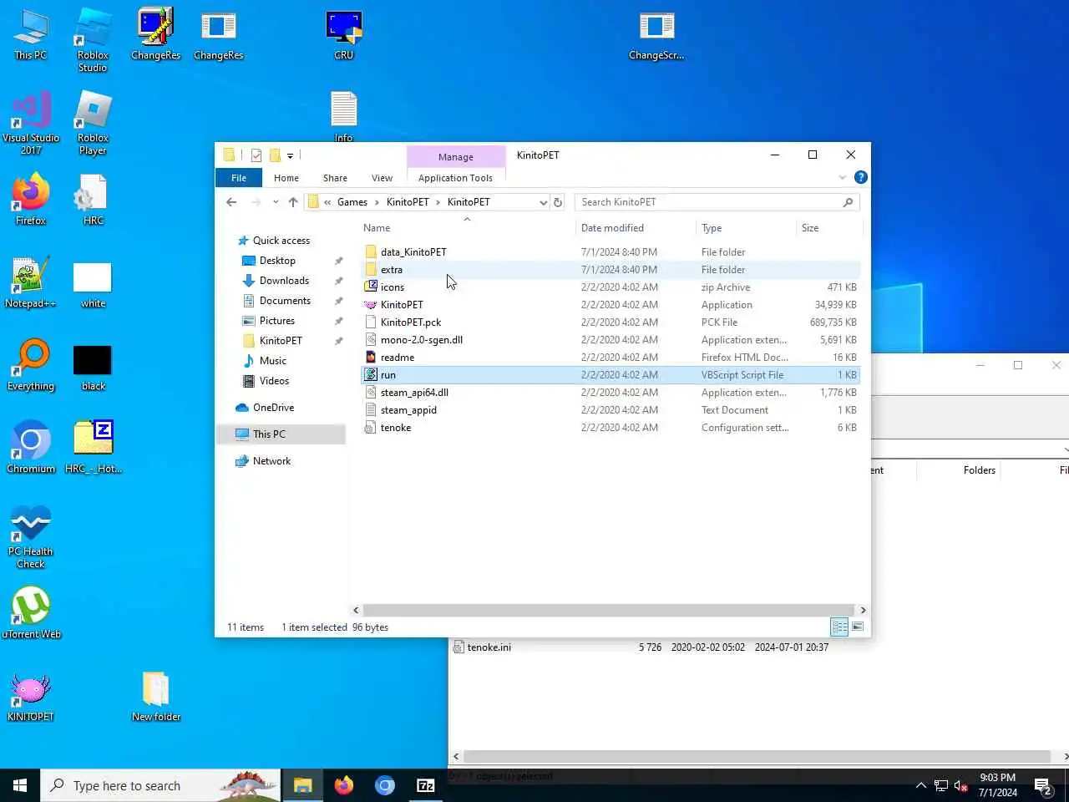Screen dimensions: 1069x802
Task: Select the steam_api64.dll file
Action: click(610, 393)
